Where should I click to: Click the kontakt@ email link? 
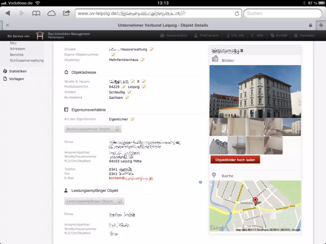[x=131, y=178]
